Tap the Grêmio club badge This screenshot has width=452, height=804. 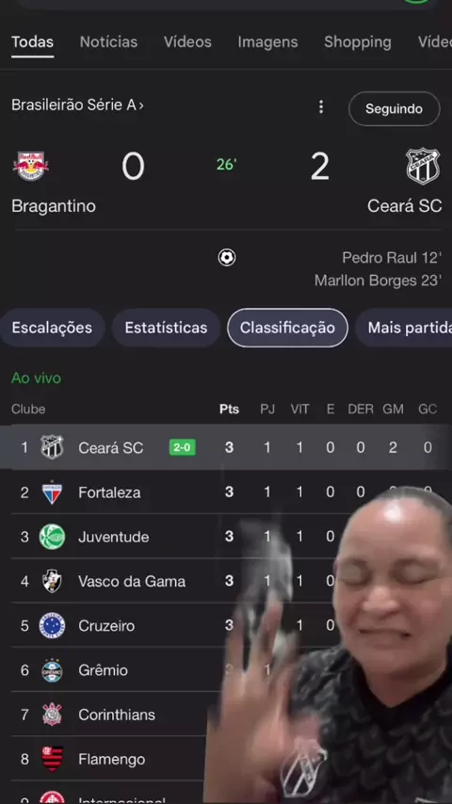[x=52, y=670]
